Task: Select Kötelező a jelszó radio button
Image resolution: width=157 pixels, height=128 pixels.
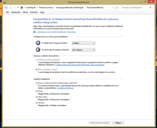Action: tap(37, 60)
